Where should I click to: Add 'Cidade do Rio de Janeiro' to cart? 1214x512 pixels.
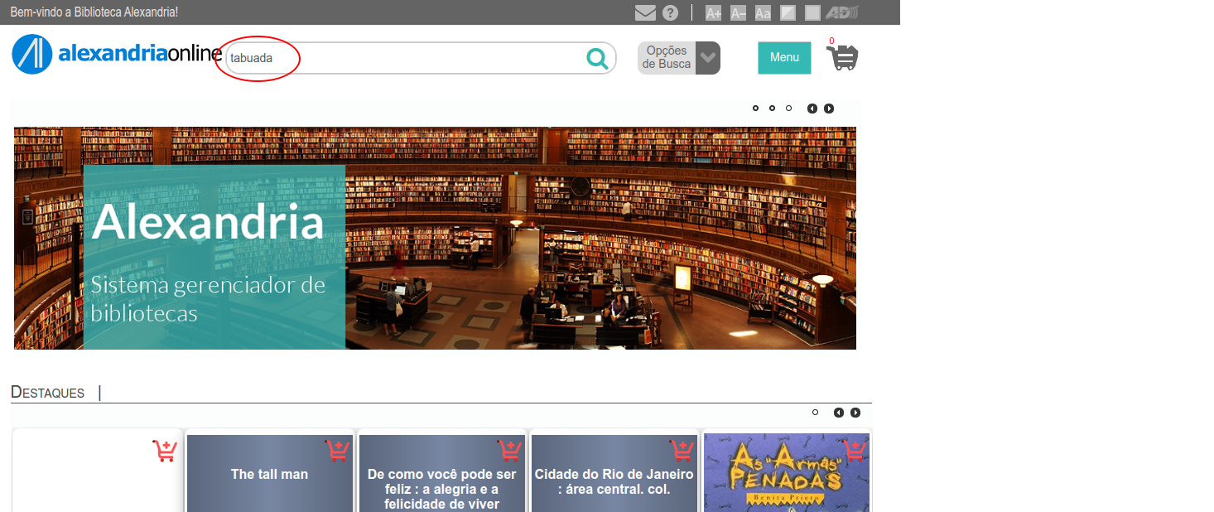pos(681,451)
